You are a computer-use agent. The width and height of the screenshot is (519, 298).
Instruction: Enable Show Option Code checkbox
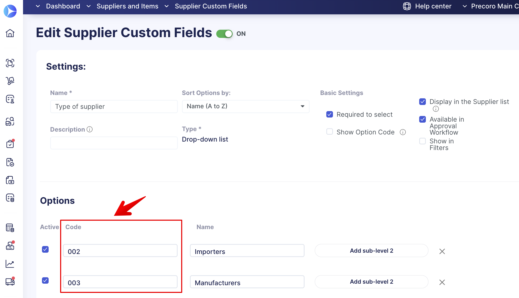(x=330, y=132)
